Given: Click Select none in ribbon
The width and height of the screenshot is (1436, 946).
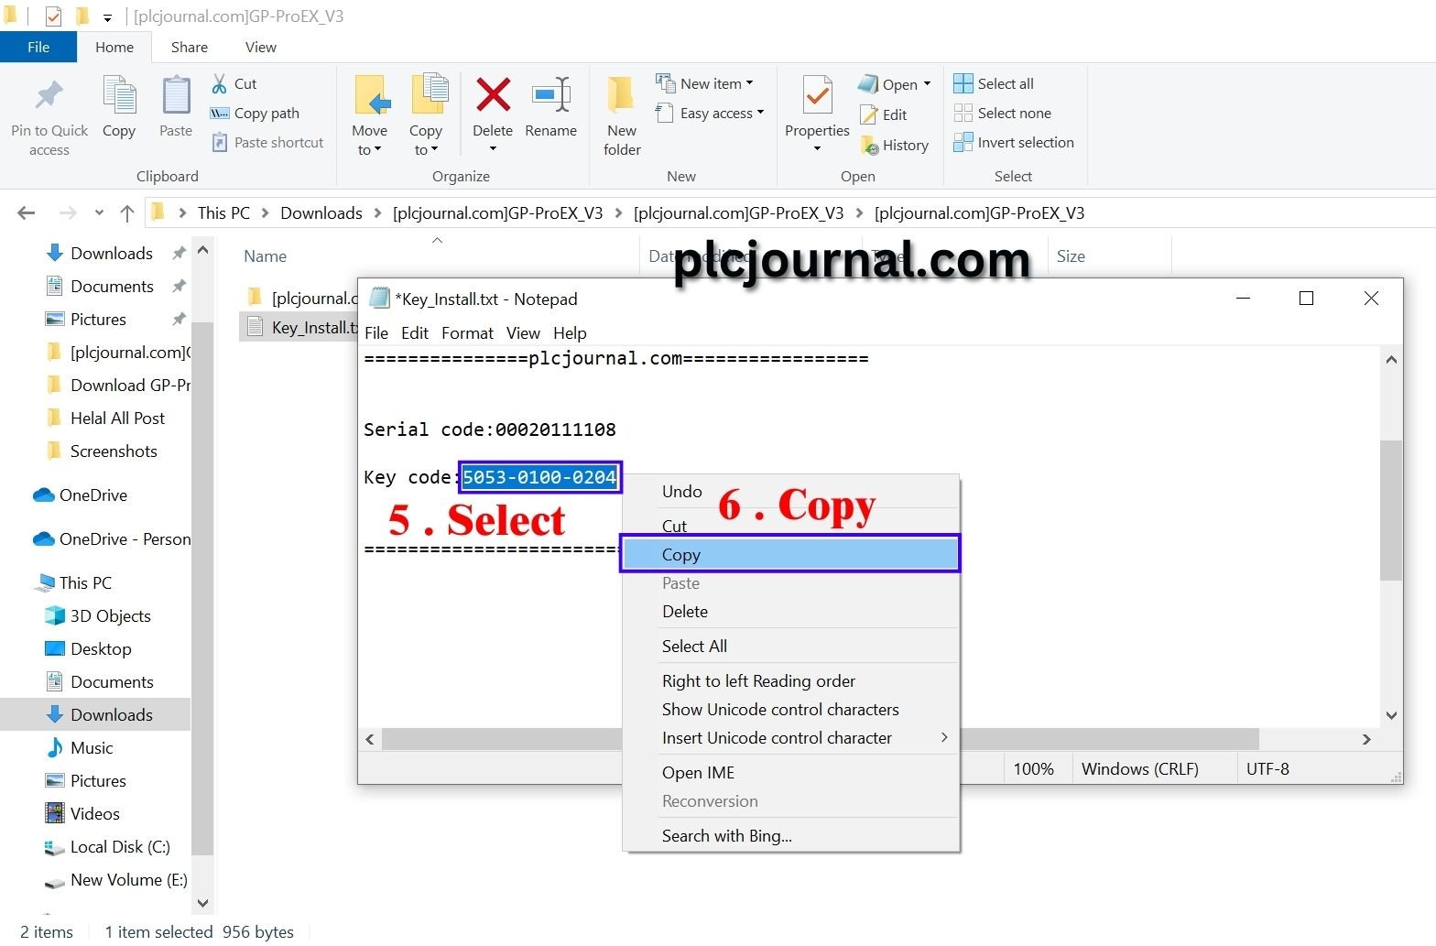Looking at the screenshot, I should tap(1003, 113).
